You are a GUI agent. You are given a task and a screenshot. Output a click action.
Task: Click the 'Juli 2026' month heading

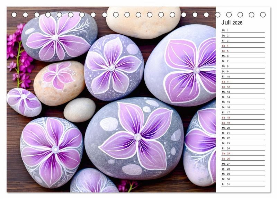232,22
